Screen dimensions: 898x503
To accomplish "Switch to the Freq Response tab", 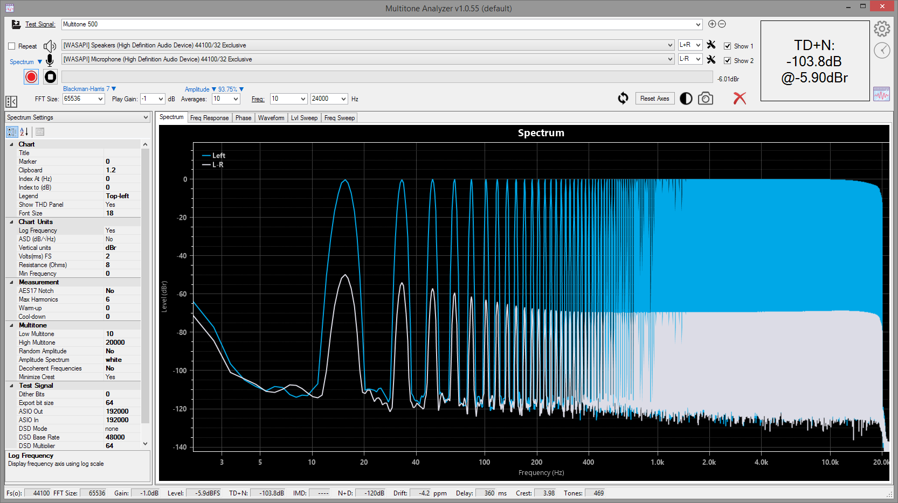I will [x=209, y=118].
